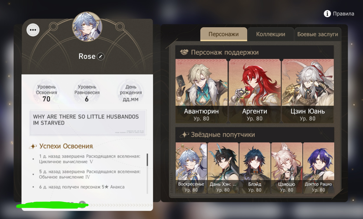This screenshot has width=363, height=219.
Task: Click the sparkle icon beside Успехи Освоения
Action: coord(33,146)
